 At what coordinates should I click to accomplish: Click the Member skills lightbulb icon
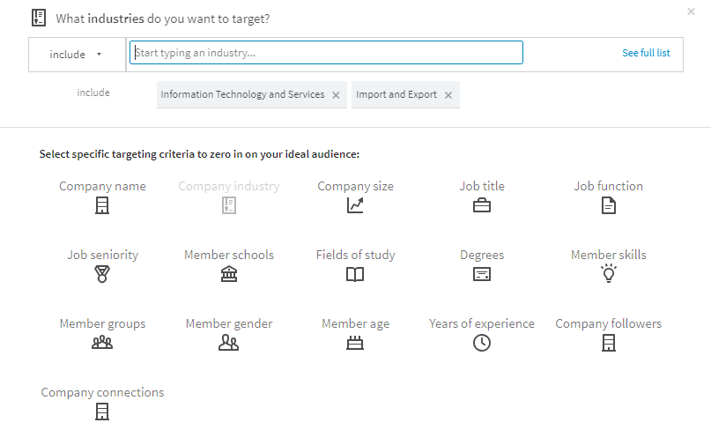coord(608,274)
